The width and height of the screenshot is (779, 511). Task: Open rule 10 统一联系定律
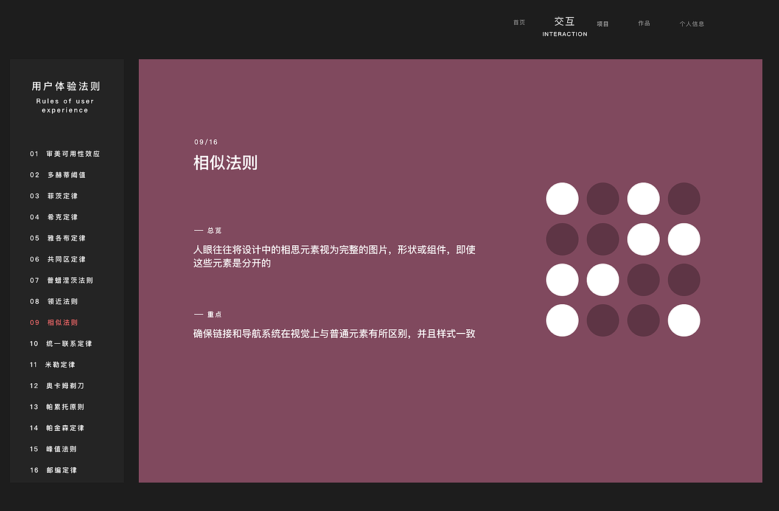point(59,343)
